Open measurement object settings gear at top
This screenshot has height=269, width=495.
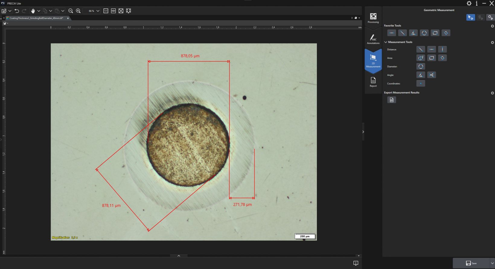pyautogui.click(x=490, y=17)
